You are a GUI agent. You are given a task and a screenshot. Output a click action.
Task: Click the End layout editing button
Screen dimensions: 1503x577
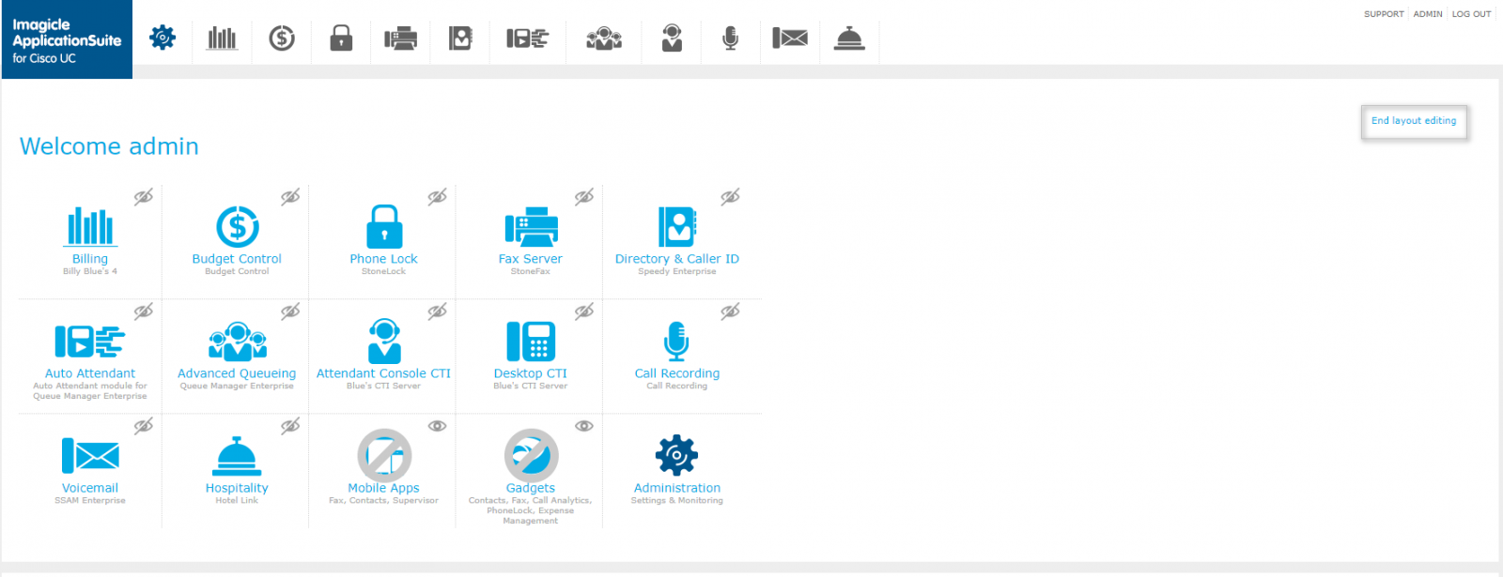click(x=1414, y=121)
